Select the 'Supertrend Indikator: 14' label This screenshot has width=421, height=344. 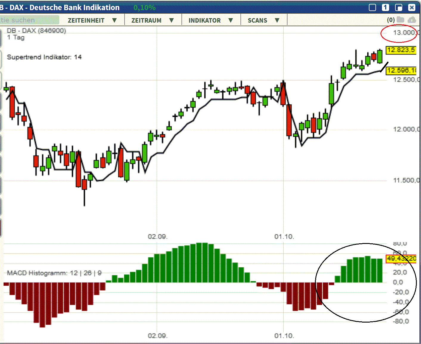tap(44, 57)
